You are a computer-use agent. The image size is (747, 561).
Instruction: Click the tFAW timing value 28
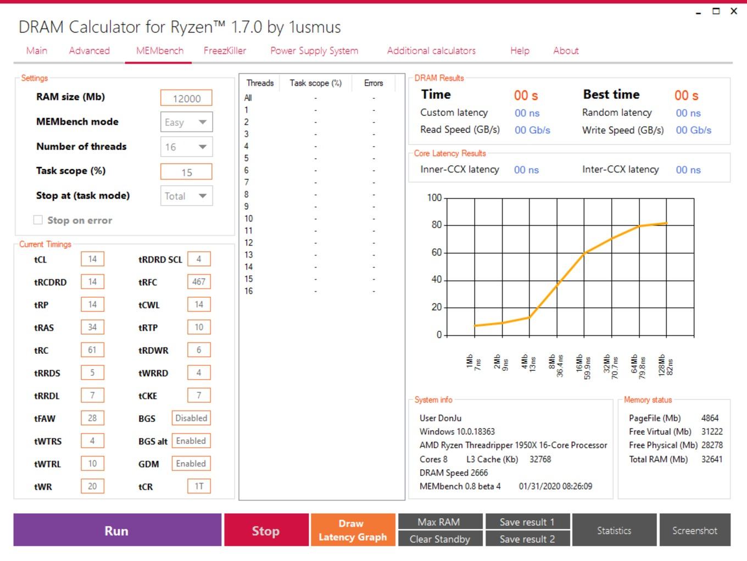click(92, 418)
